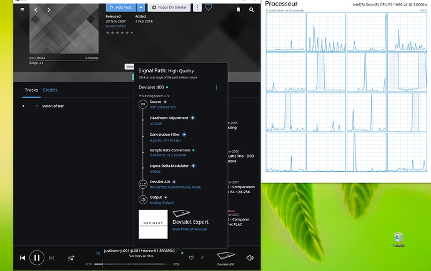Open Devialet 400 zone three-dot menu

(x=216, y=87)
